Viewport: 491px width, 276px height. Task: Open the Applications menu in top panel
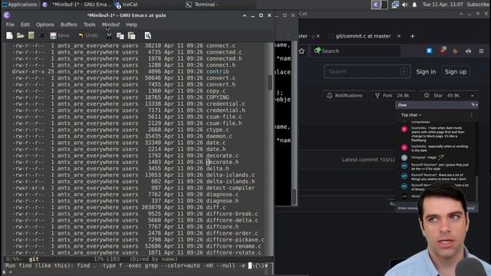(x=19, y=5)
